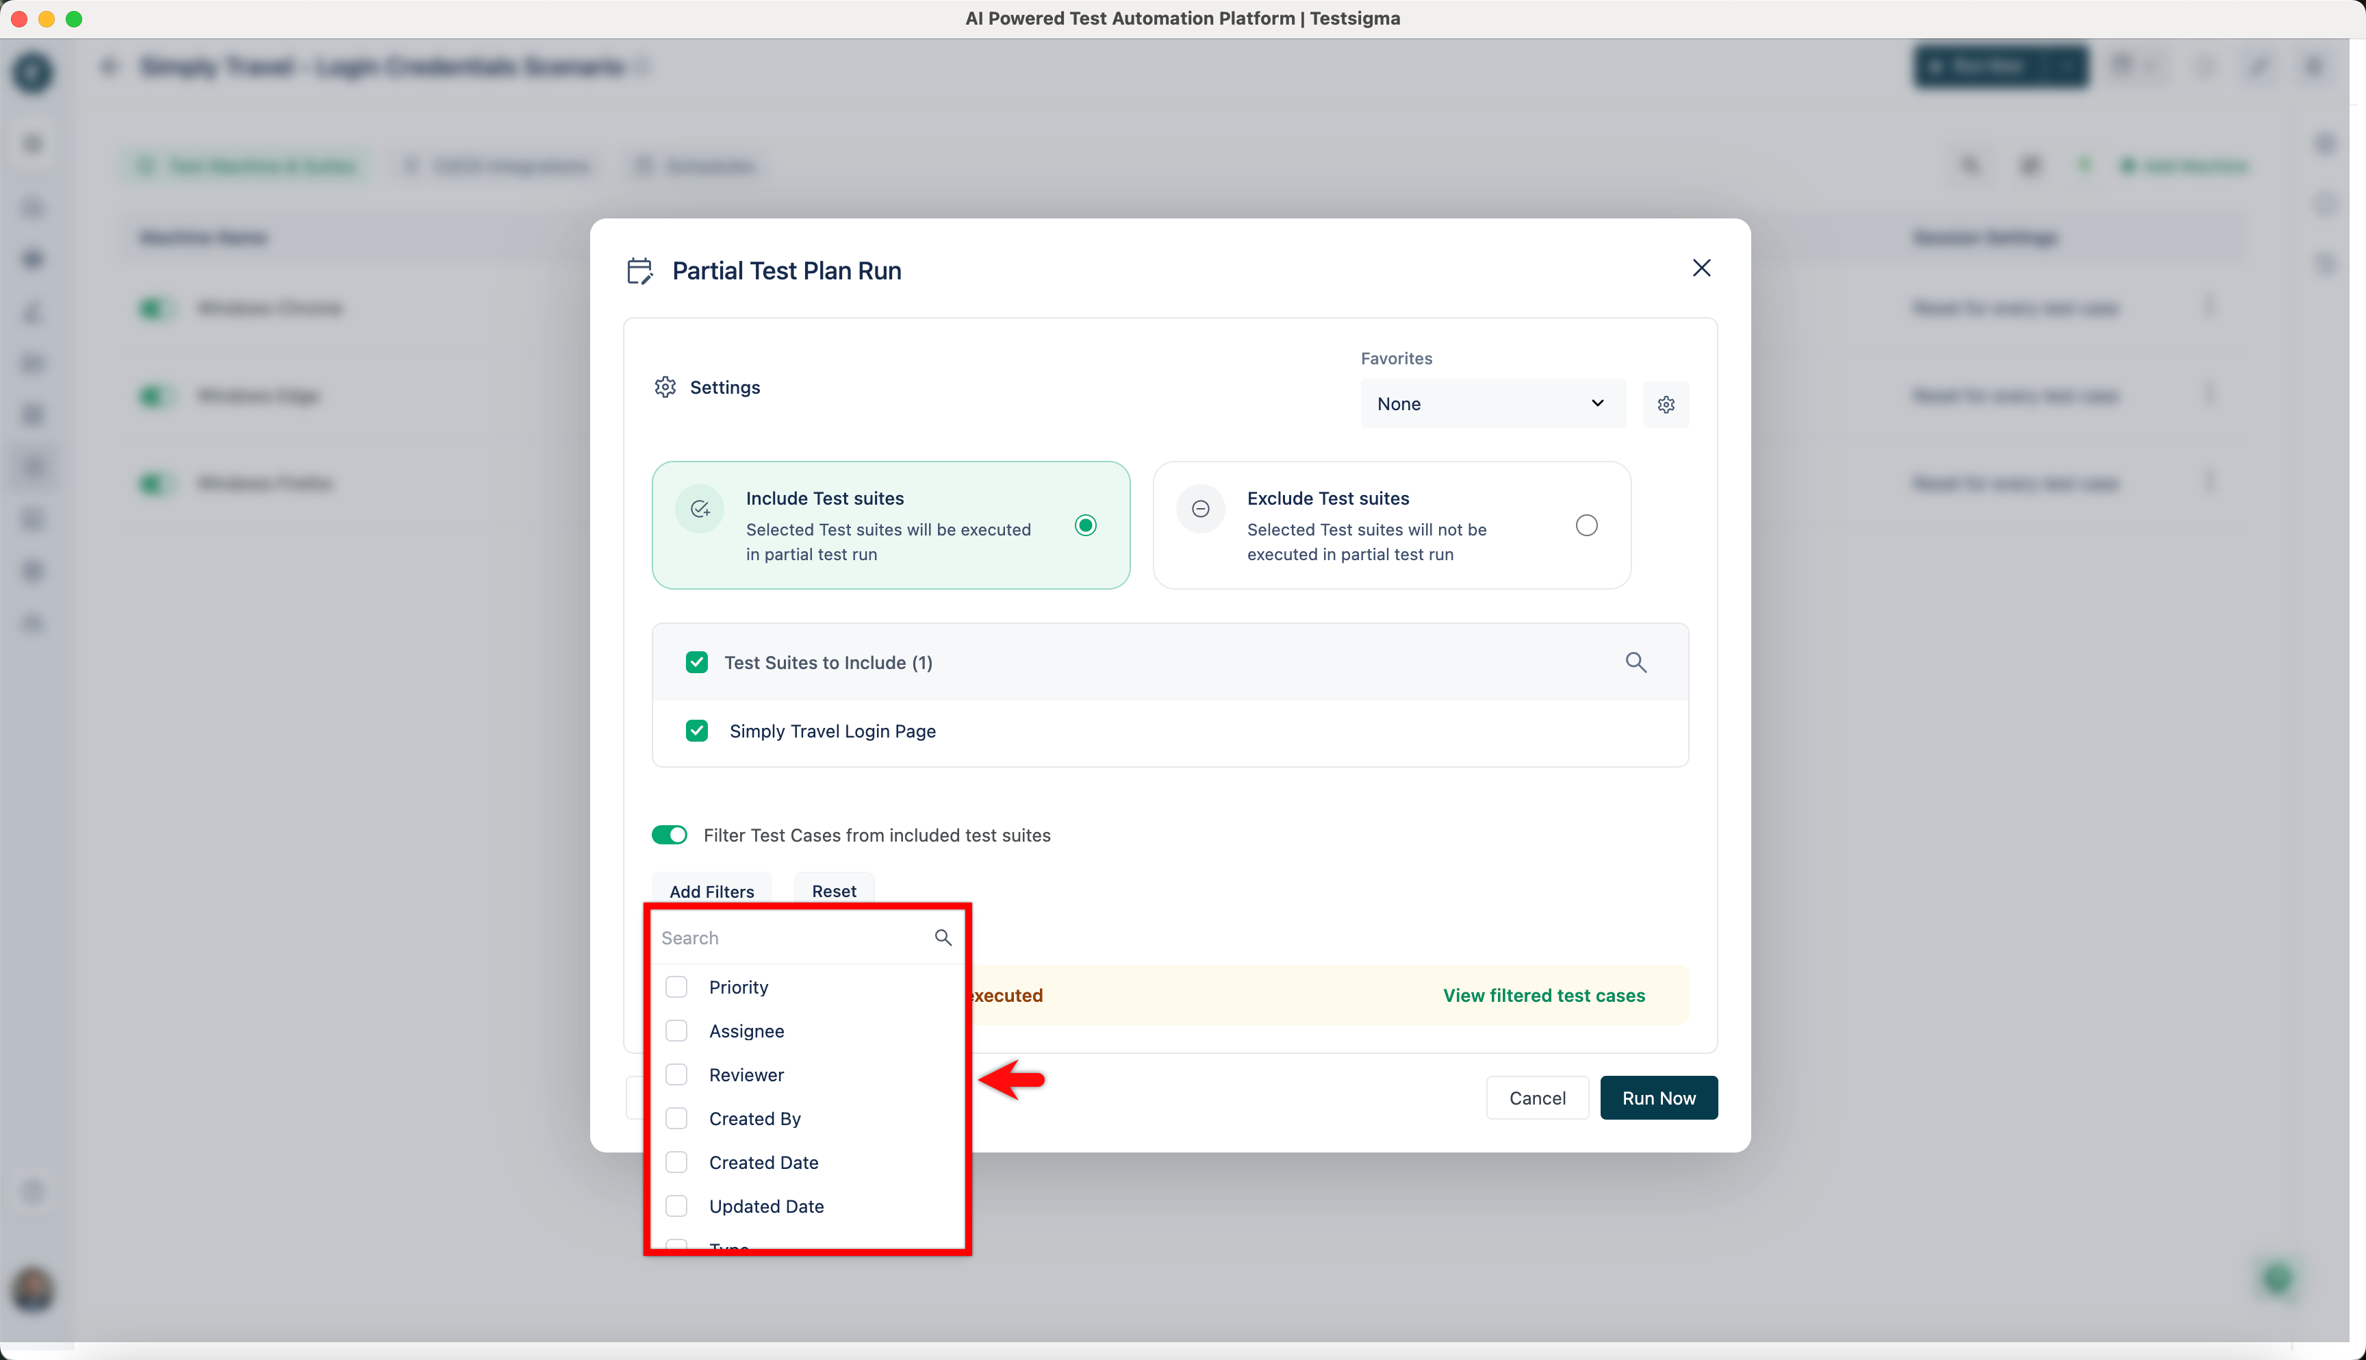Open the Favorites None dropdown
Viewport: 2366px width, 1360px height.
[1491, 403]
